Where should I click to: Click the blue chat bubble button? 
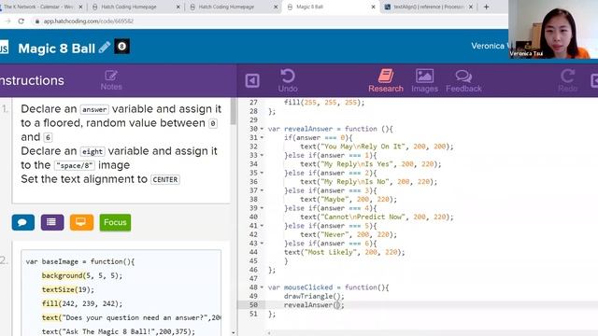click(x=22, y=222)
